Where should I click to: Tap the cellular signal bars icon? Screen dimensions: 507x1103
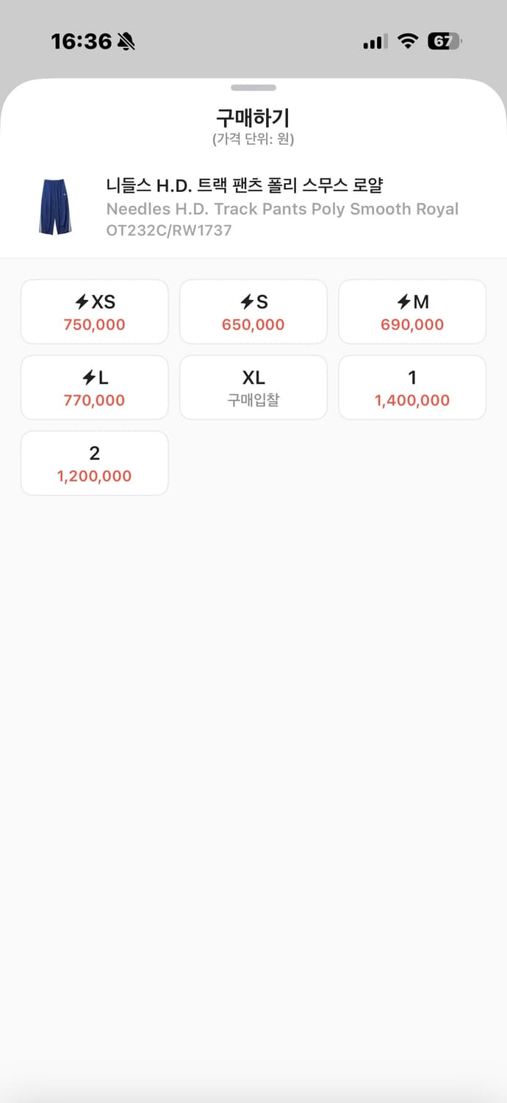375,42
